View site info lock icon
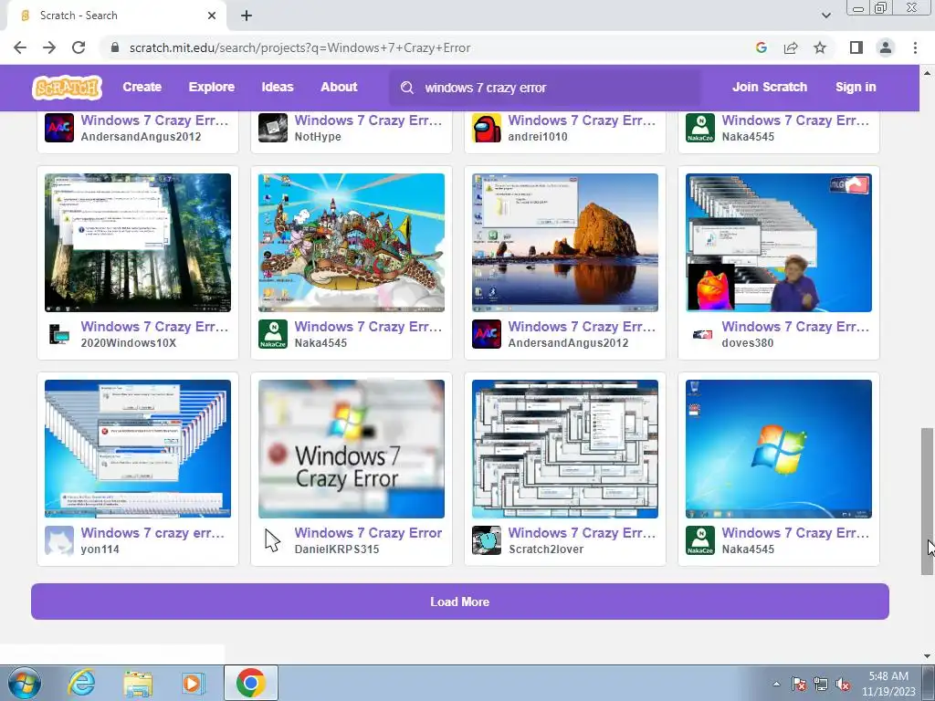This screenshot has height=701, width=935. click(115, 47)
